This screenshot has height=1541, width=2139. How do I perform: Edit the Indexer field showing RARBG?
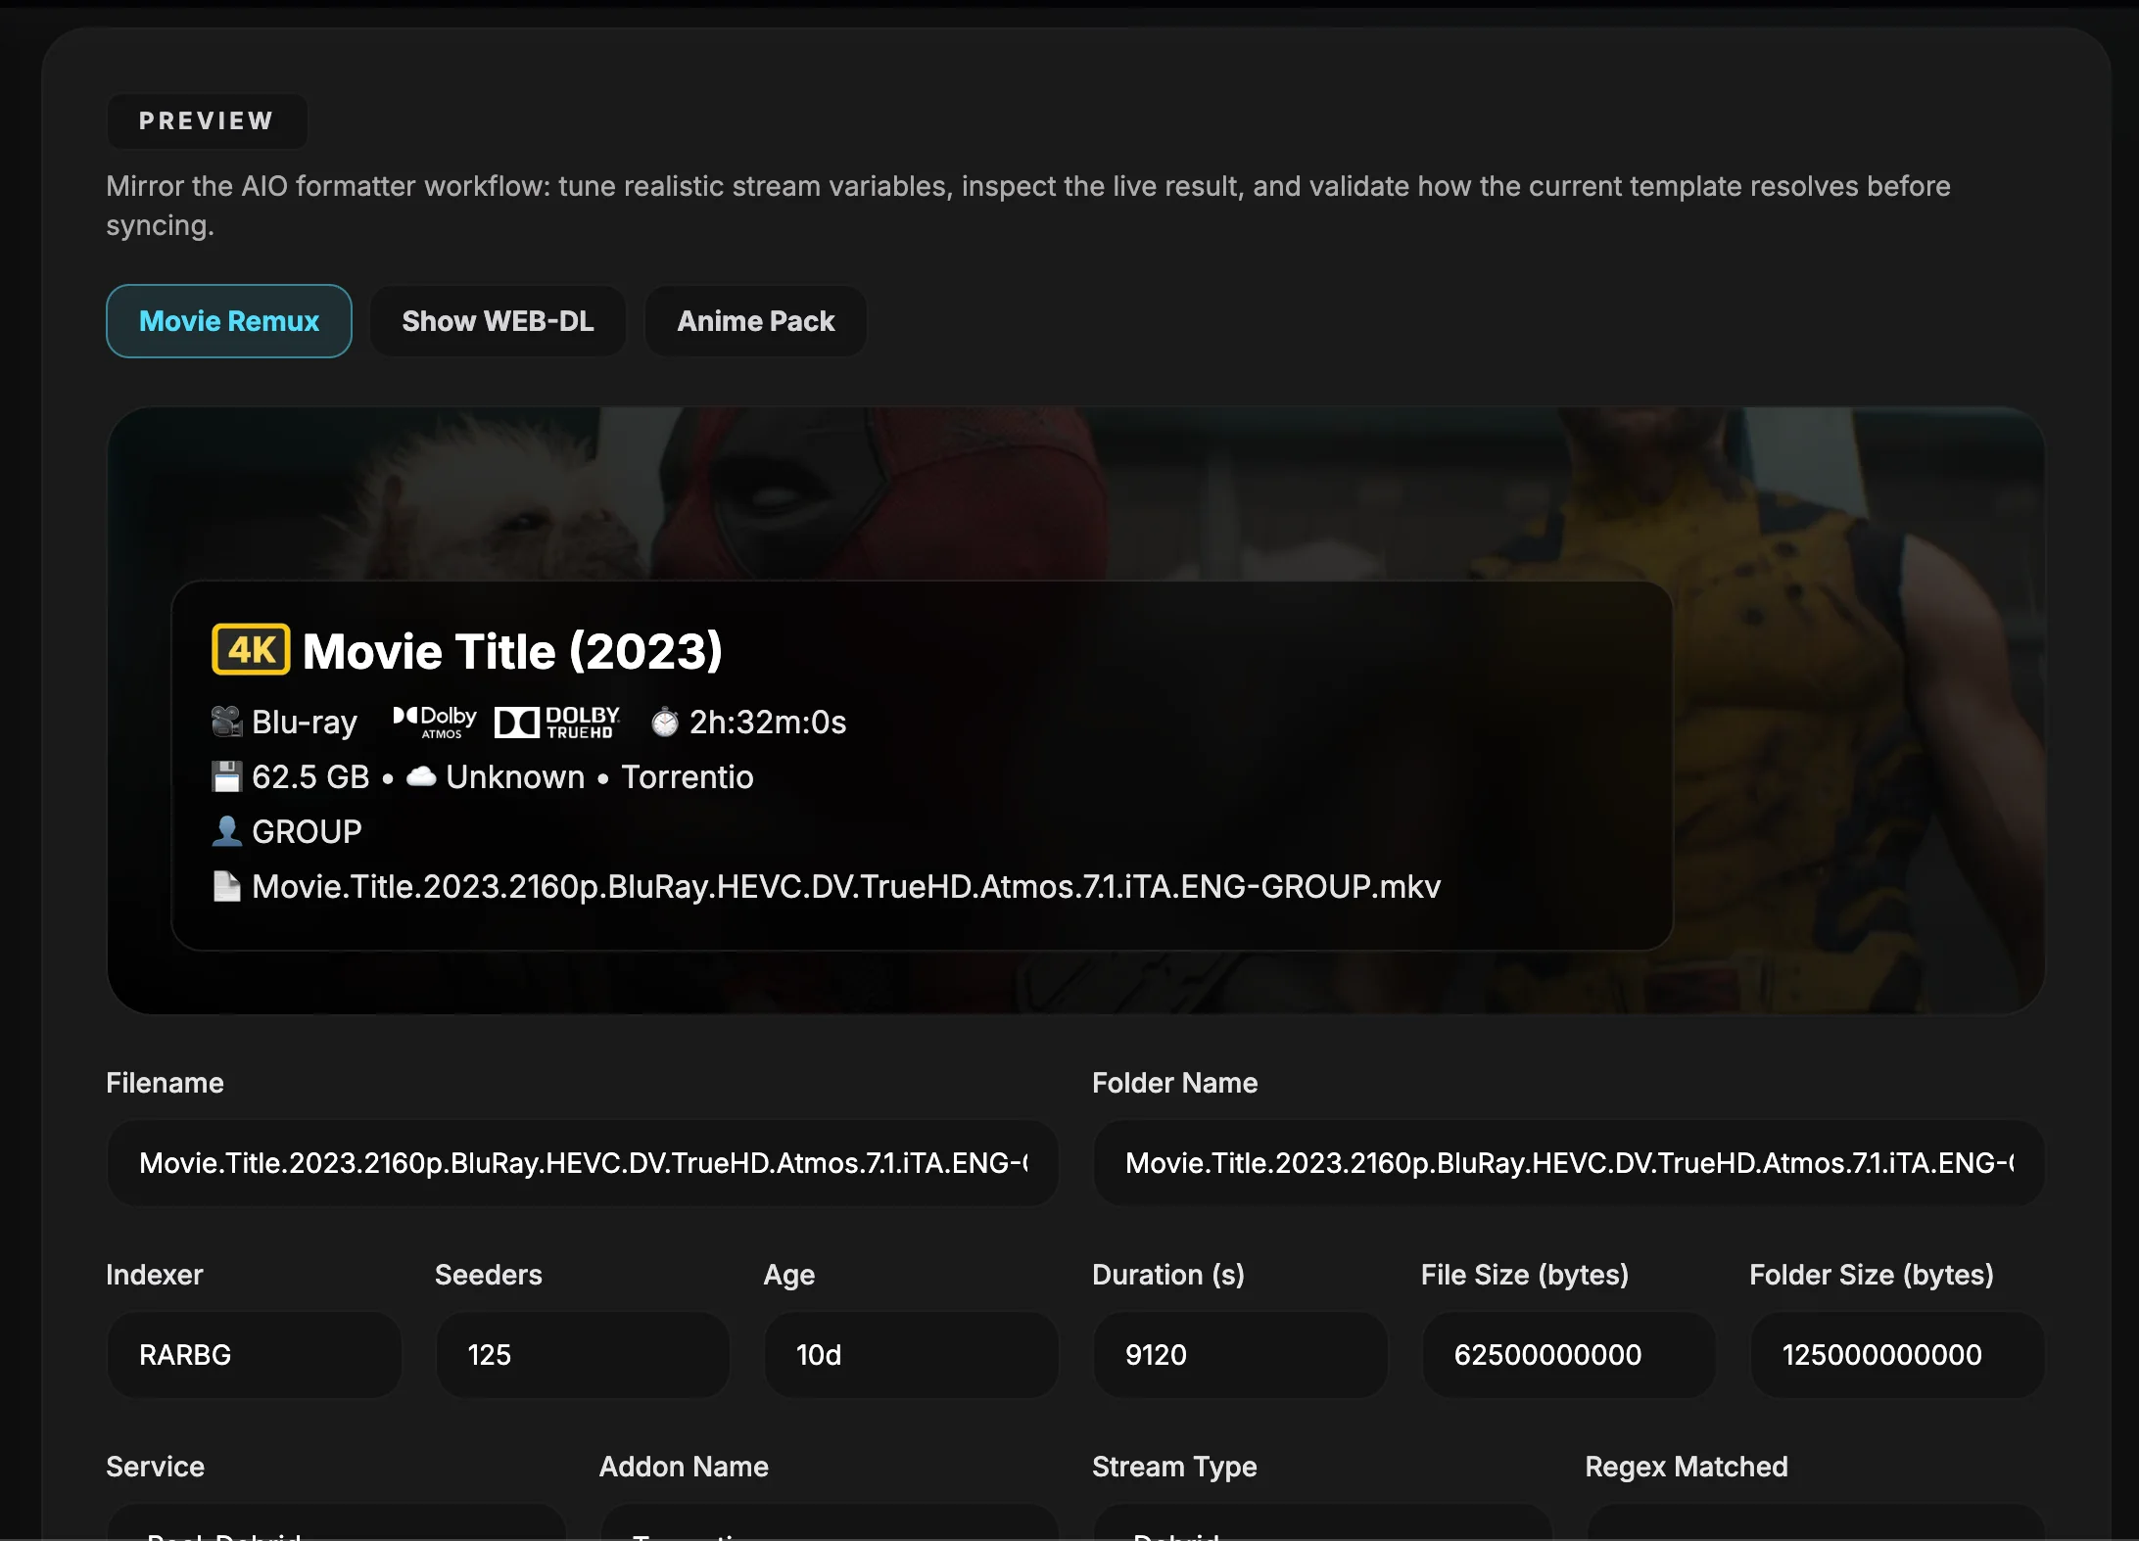[x=254, y=1354]
